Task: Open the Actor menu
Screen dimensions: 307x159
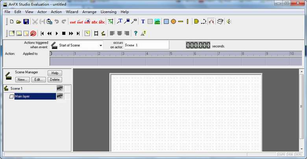Action: [42, 12]
